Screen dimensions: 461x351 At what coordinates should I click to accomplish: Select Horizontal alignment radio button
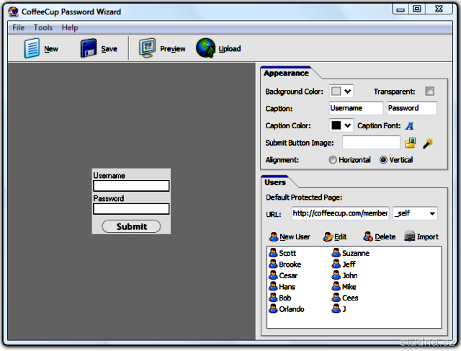click(x=333, y=160)
